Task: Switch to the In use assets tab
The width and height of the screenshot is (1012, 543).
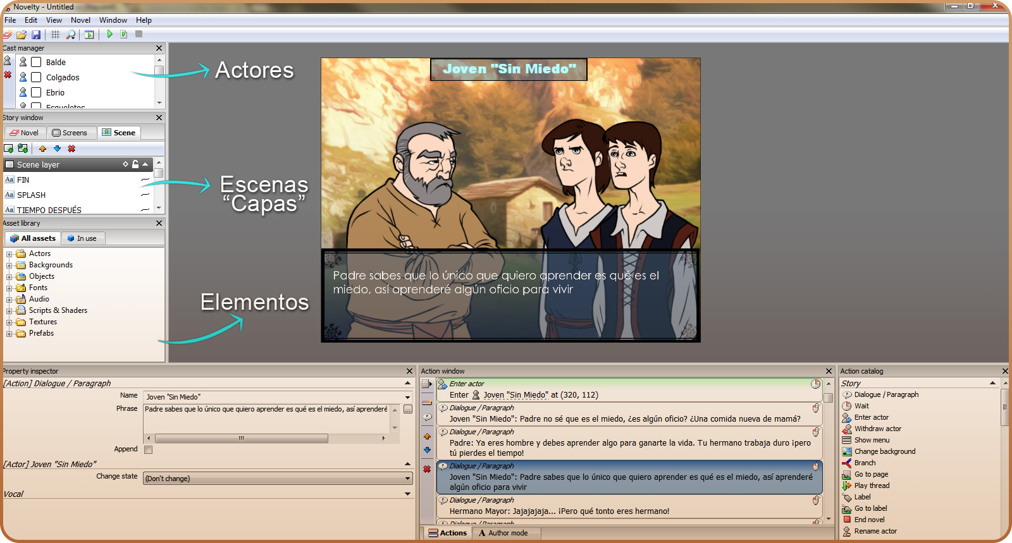Action: tap(82, 238)
